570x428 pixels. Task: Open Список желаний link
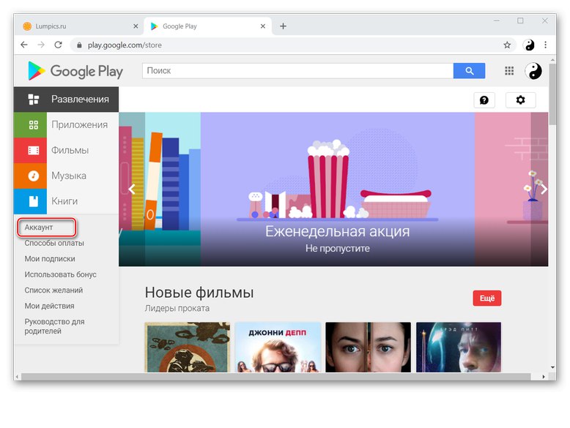tap(53, 290)
